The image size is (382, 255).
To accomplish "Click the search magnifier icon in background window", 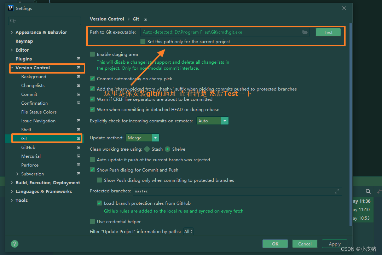I will [368, 191].
